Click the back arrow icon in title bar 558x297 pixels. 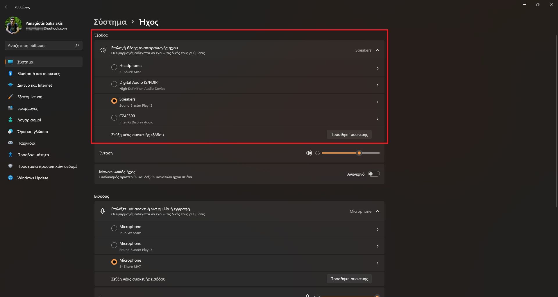tap(7, 7)
